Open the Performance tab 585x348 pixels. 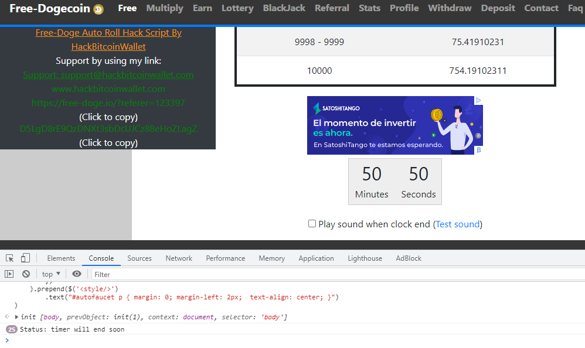point(225,258)
